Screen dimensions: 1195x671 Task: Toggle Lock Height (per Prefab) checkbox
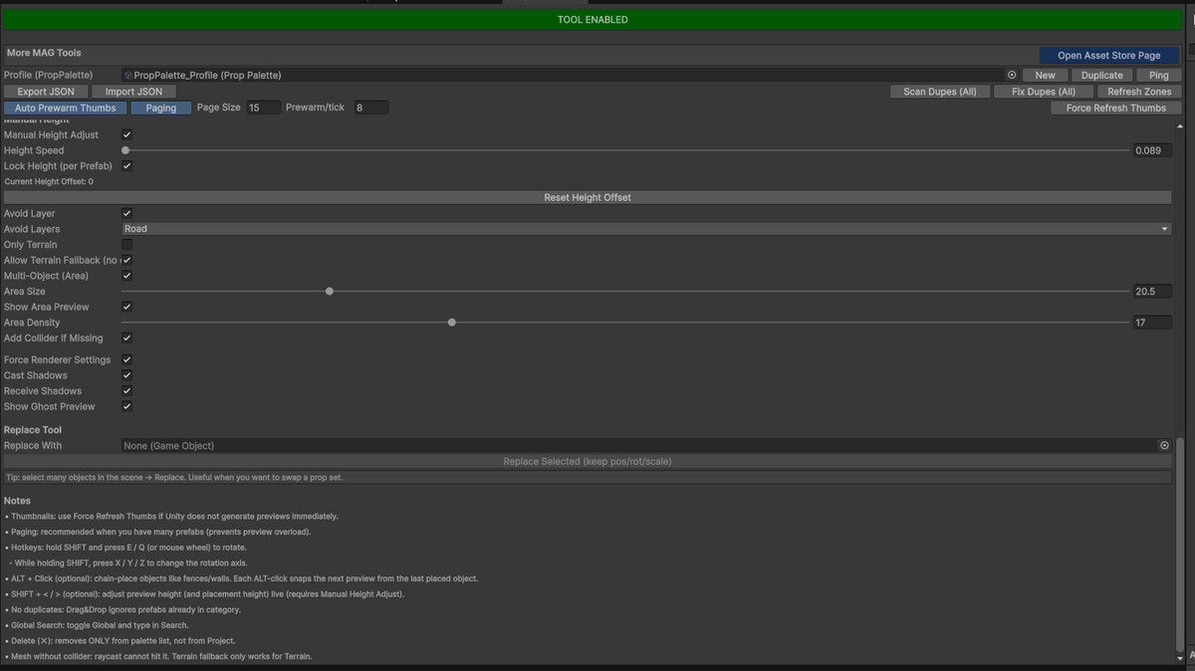tap(126, 166)
